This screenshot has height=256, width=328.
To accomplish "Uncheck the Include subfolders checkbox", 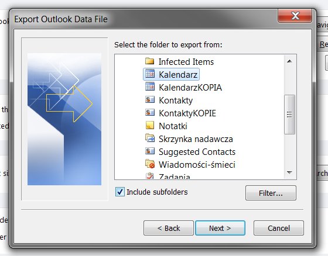I will pyautogui.click(x=120, y=192).
